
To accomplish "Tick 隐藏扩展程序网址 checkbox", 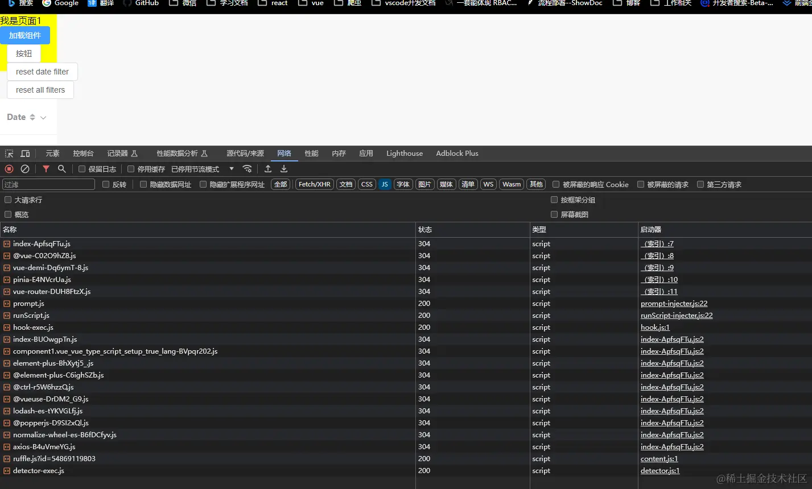I will [x=203, y=184].
